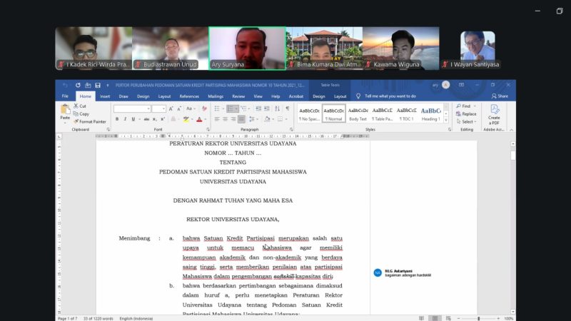Screen dimensions: 571x321
Task: Click the Cut scissors button
Action: tap(80, 106)
